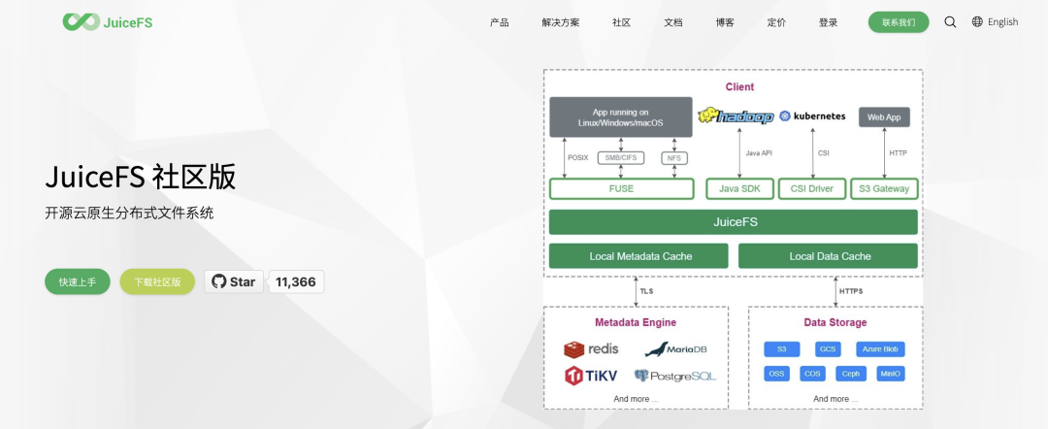Open the search magnifier icon
The height and width of the screenshot is (429, 1048).
click(950, 22)
